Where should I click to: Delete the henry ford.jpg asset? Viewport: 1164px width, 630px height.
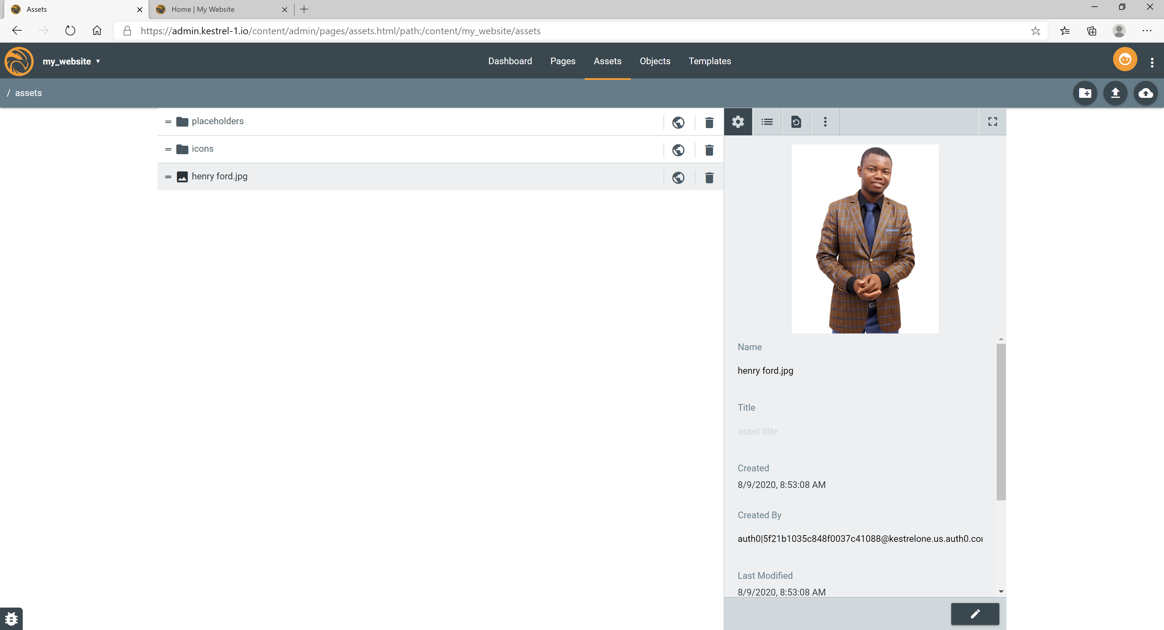click(709, 177)
